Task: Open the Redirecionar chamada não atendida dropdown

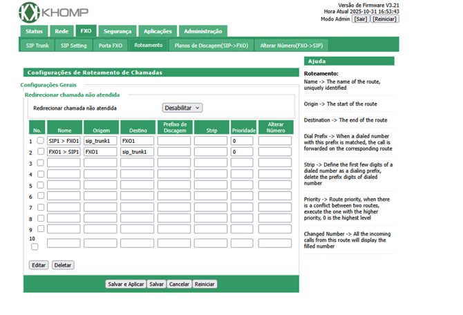Action: 182,108
